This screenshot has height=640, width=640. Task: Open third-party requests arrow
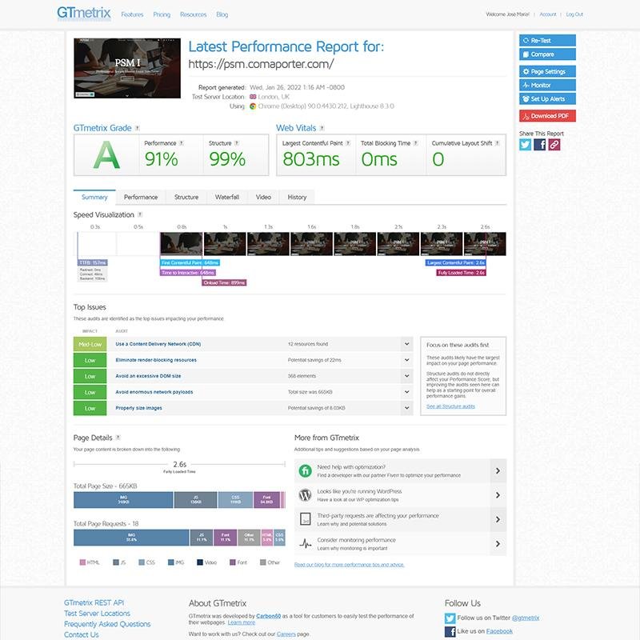coord(498,519)
